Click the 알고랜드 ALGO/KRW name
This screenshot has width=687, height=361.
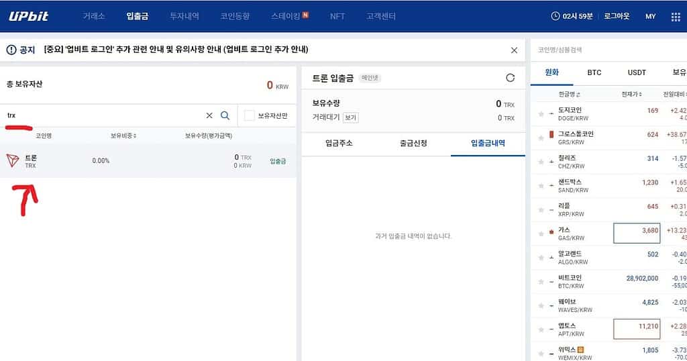pos(573,258)
